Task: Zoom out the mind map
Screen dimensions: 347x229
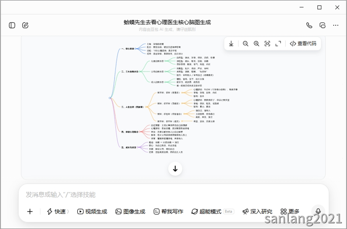Action: 245,43
